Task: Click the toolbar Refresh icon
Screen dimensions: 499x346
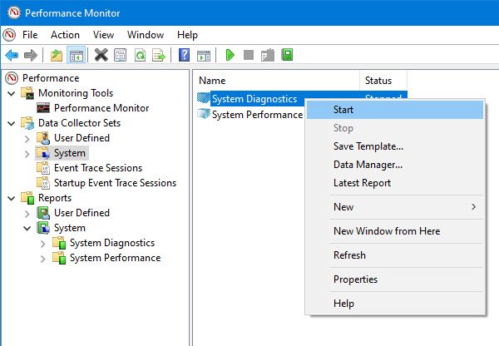Action: [x=140, y=55]
